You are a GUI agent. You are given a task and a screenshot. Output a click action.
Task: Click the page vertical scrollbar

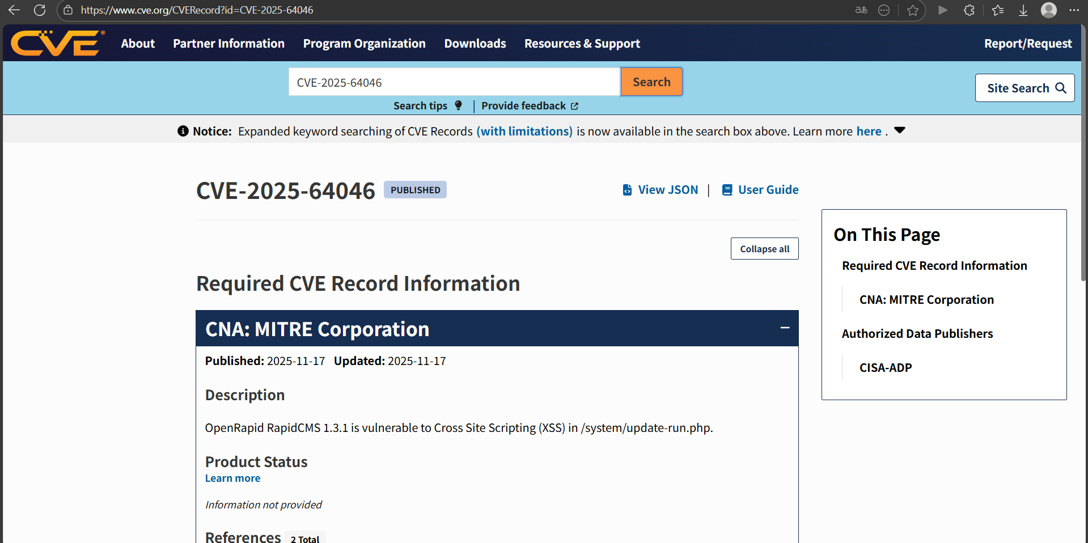point(1083,170)
